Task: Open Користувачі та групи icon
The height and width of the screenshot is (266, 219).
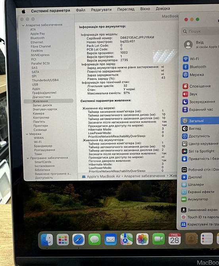Action: pos(183,224)
